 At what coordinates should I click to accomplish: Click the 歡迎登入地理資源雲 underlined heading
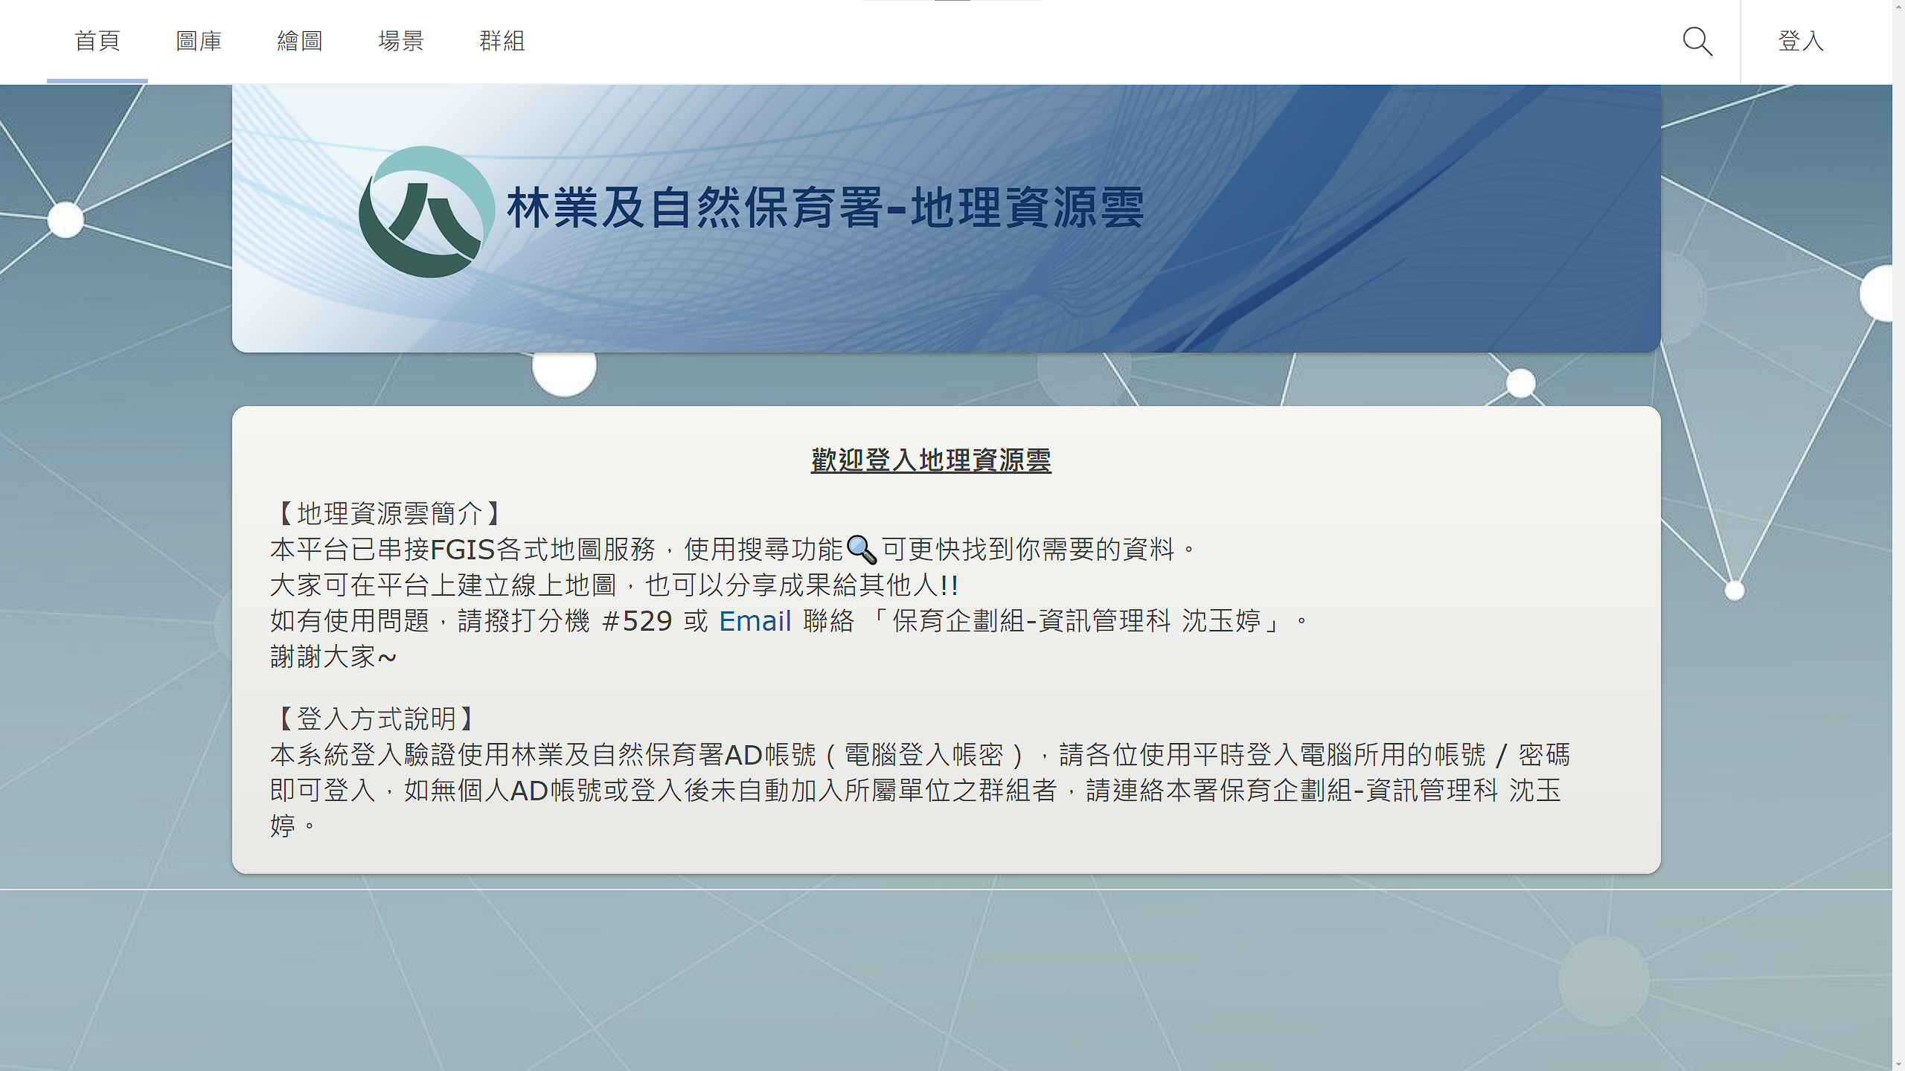(931, 460)
